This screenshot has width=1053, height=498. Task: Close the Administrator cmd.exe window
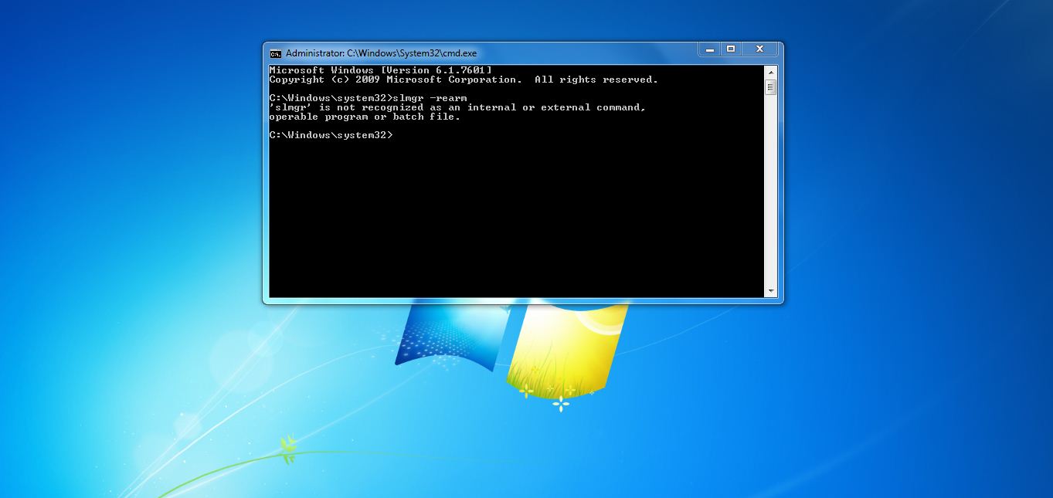pos(759,48)
